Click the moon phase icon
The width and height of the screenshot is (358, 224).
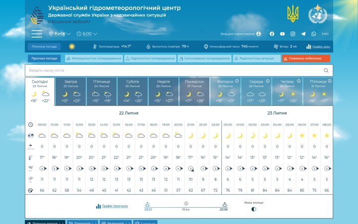(254, 209)
